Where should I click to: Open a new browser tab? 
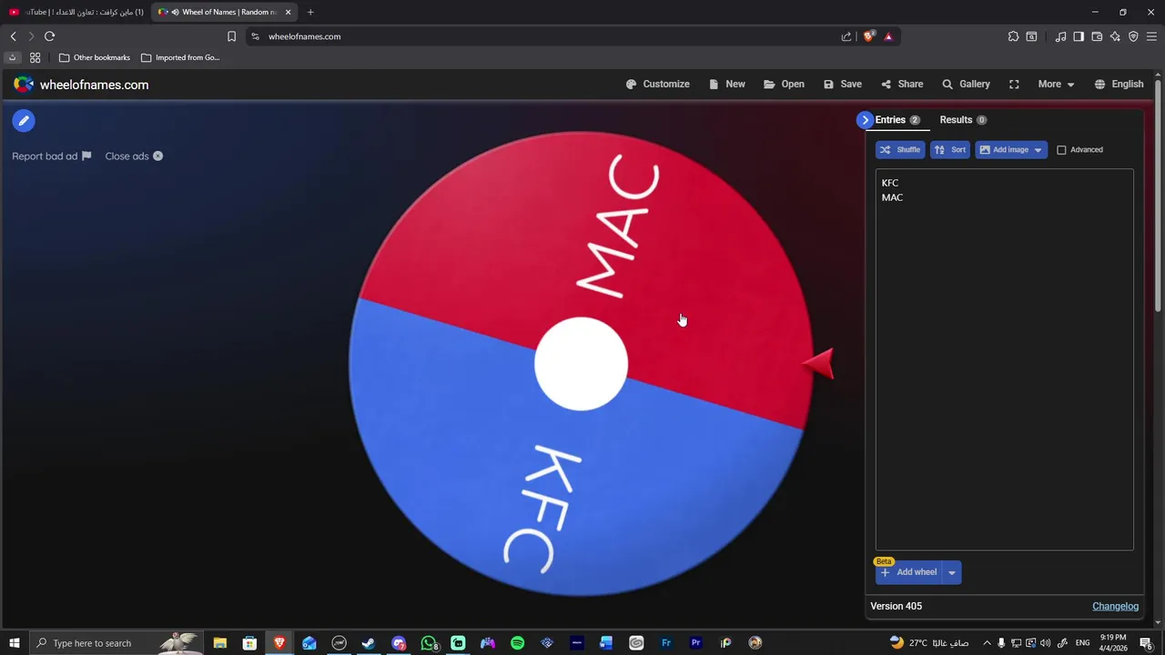point(310,12)
